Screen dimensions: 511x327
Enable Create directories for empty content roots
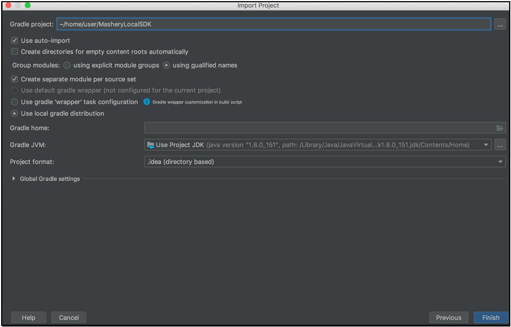15,52
